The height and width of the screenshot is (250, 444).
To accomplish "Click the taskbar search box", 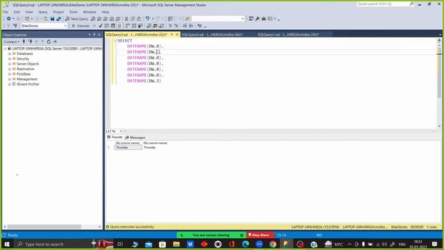I will 54,244.
